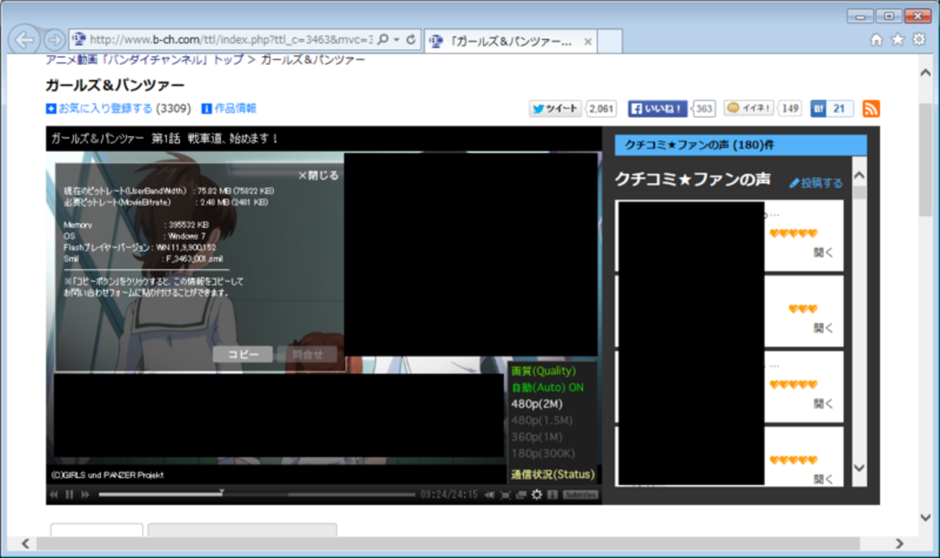The height and width of the screenshot is (558, 940).
Task: Expand fourth review with 開く
Action: pyautogui.click(x=823, y=479)
